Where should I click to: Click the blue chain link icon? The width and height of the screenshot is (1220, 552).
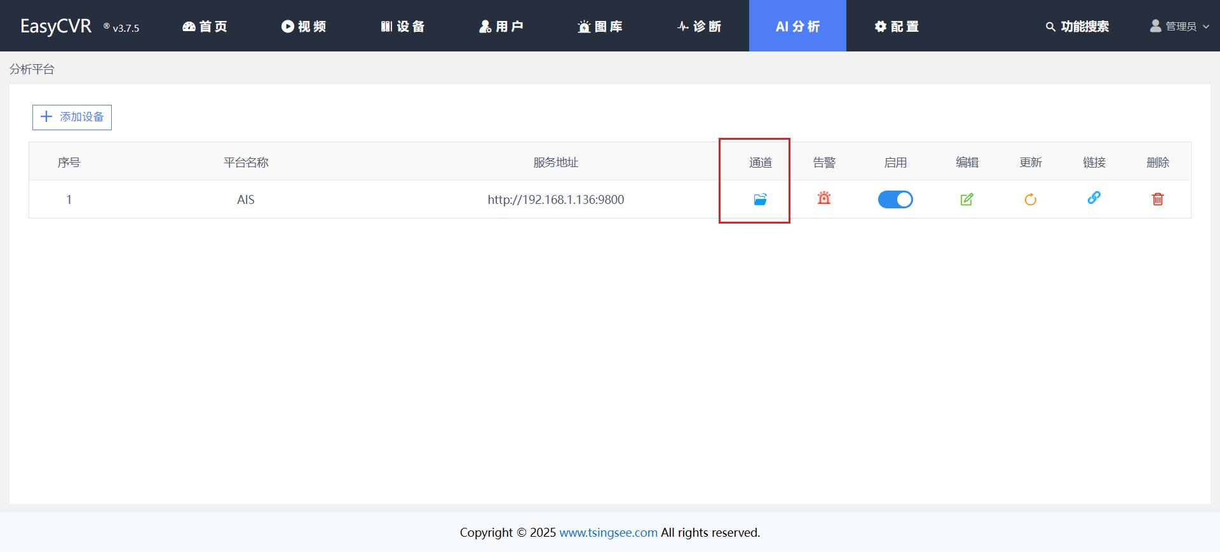tap(1094, 198)
